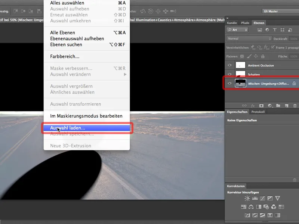Toggle unify layer style icon
The image size is (299, 224).
[x=266, y=47]
